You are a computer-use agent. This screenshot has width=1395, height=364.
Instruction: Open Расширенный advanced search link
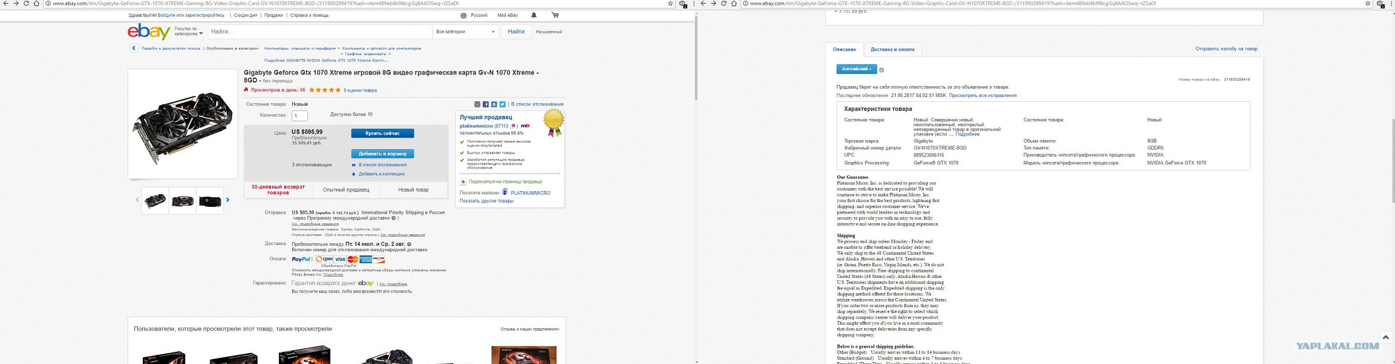549,32
